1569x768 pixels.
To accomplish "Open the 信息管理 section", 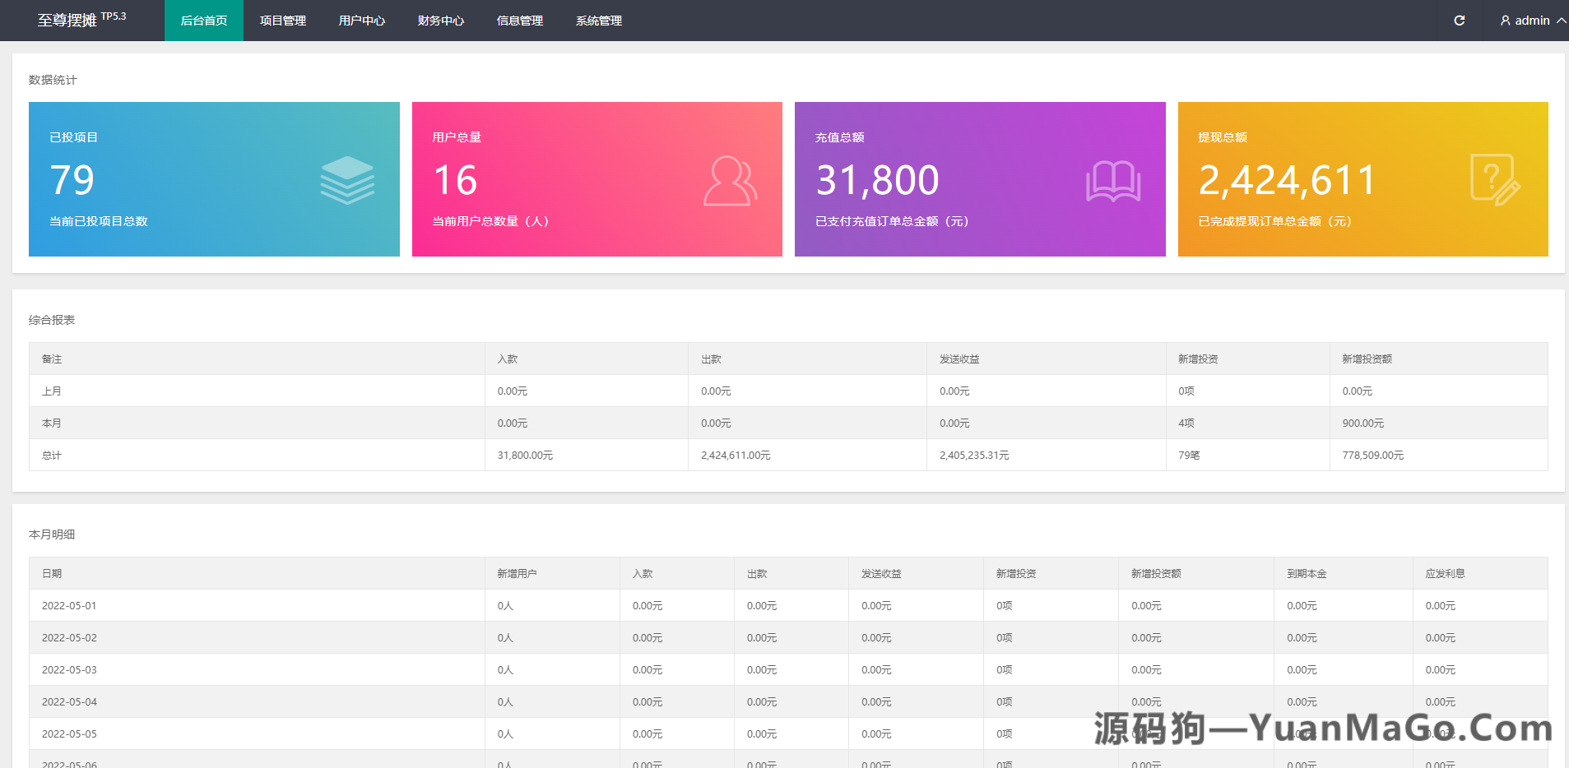I will pyautogui.click(x=519, y=21).
